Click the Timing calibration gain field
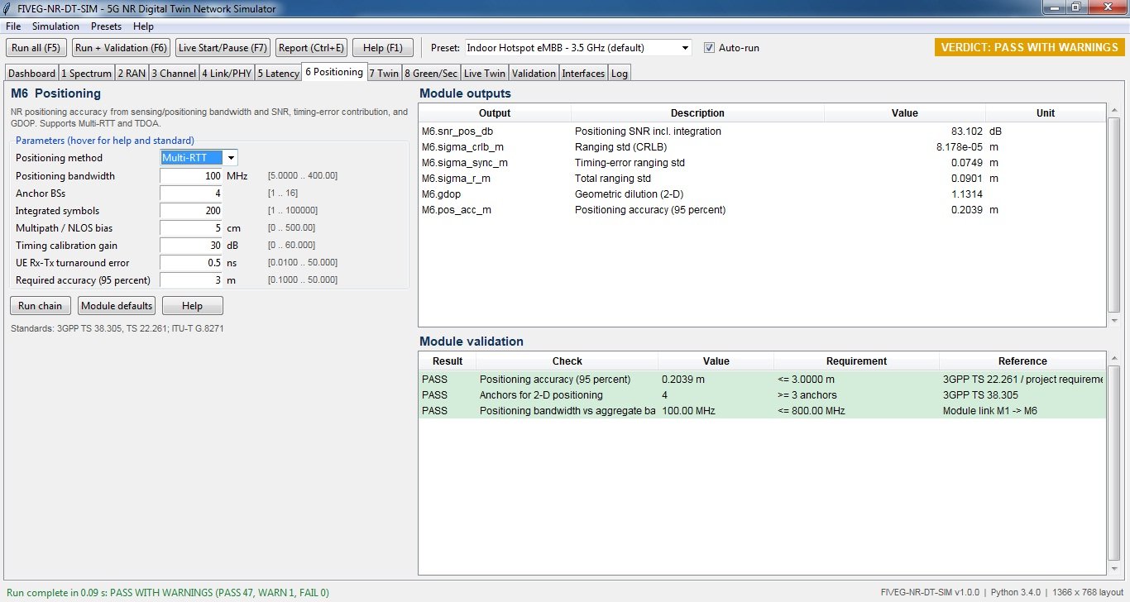Viewport: 1130px width, 602px height. pyautogui.click(x=191, y=246)
